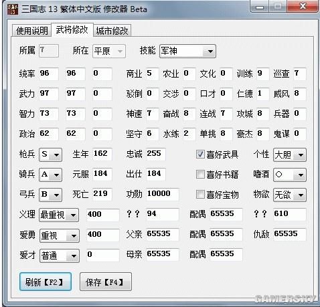The image size is (320, 307).
Task: Switch to the 使用说明 tab
Action: click(31, 31)
